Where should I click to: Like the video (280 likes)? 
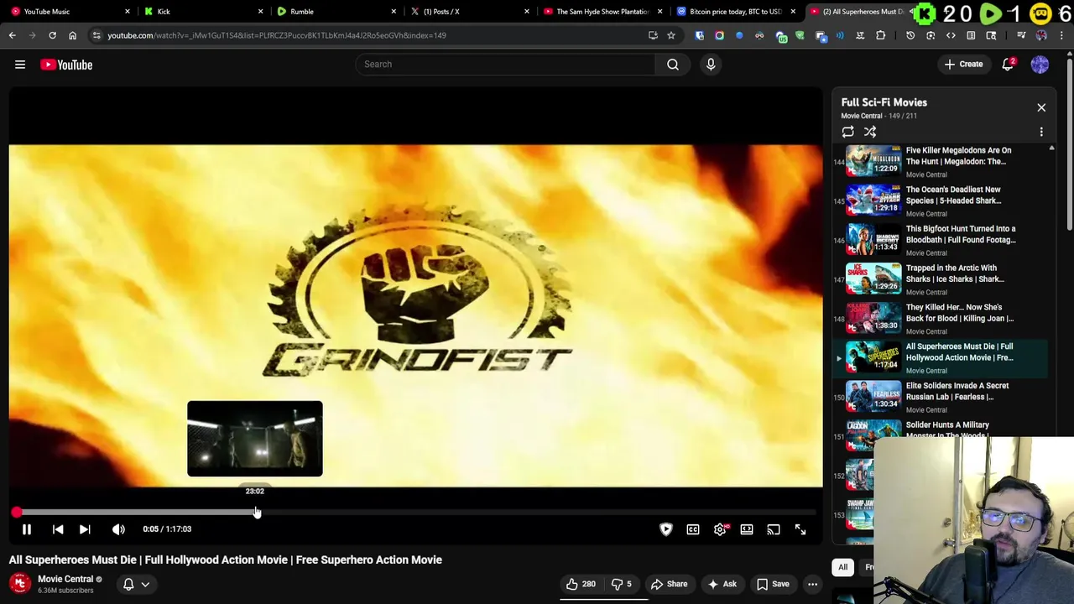581,584
